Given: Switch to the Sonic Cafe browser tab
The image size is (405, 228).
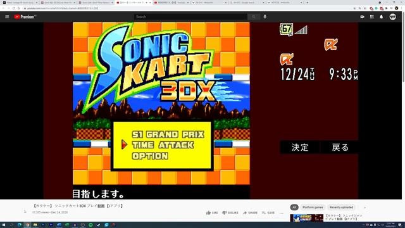Looking at the screenshot, I should pyautogui.click(x=96, y=3).
